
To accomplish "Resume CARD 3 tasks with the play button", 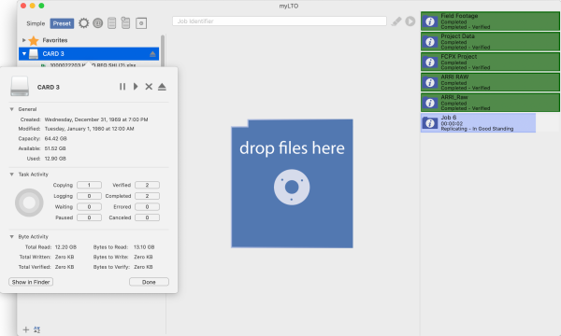I will point(136,87).
